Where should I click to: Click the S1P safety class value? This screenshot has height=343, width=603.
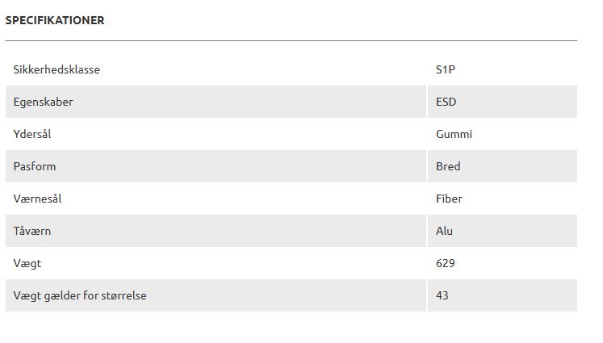446,69
